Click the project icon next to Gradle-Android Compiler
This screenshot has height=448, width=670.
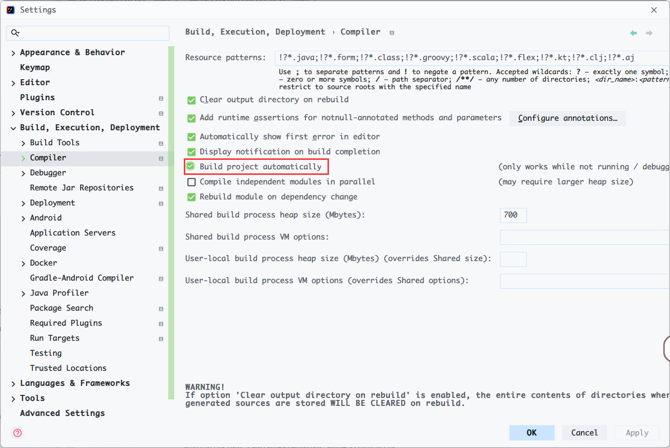pos(161,279)
